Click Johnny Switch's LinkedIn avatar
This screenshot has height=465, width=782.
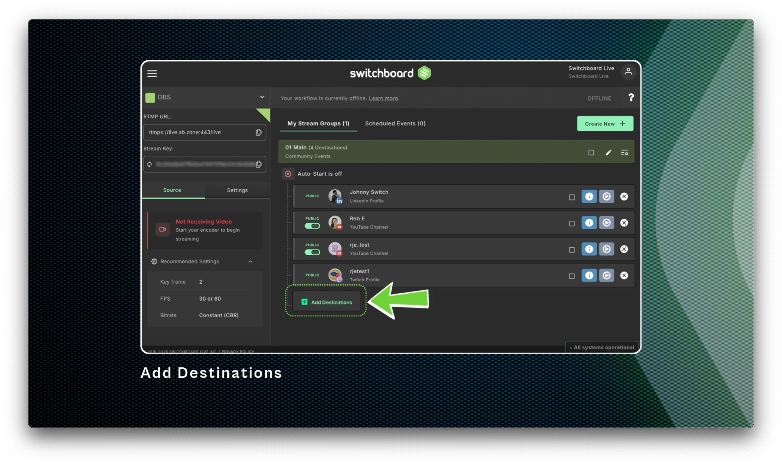tap(335, 196)
